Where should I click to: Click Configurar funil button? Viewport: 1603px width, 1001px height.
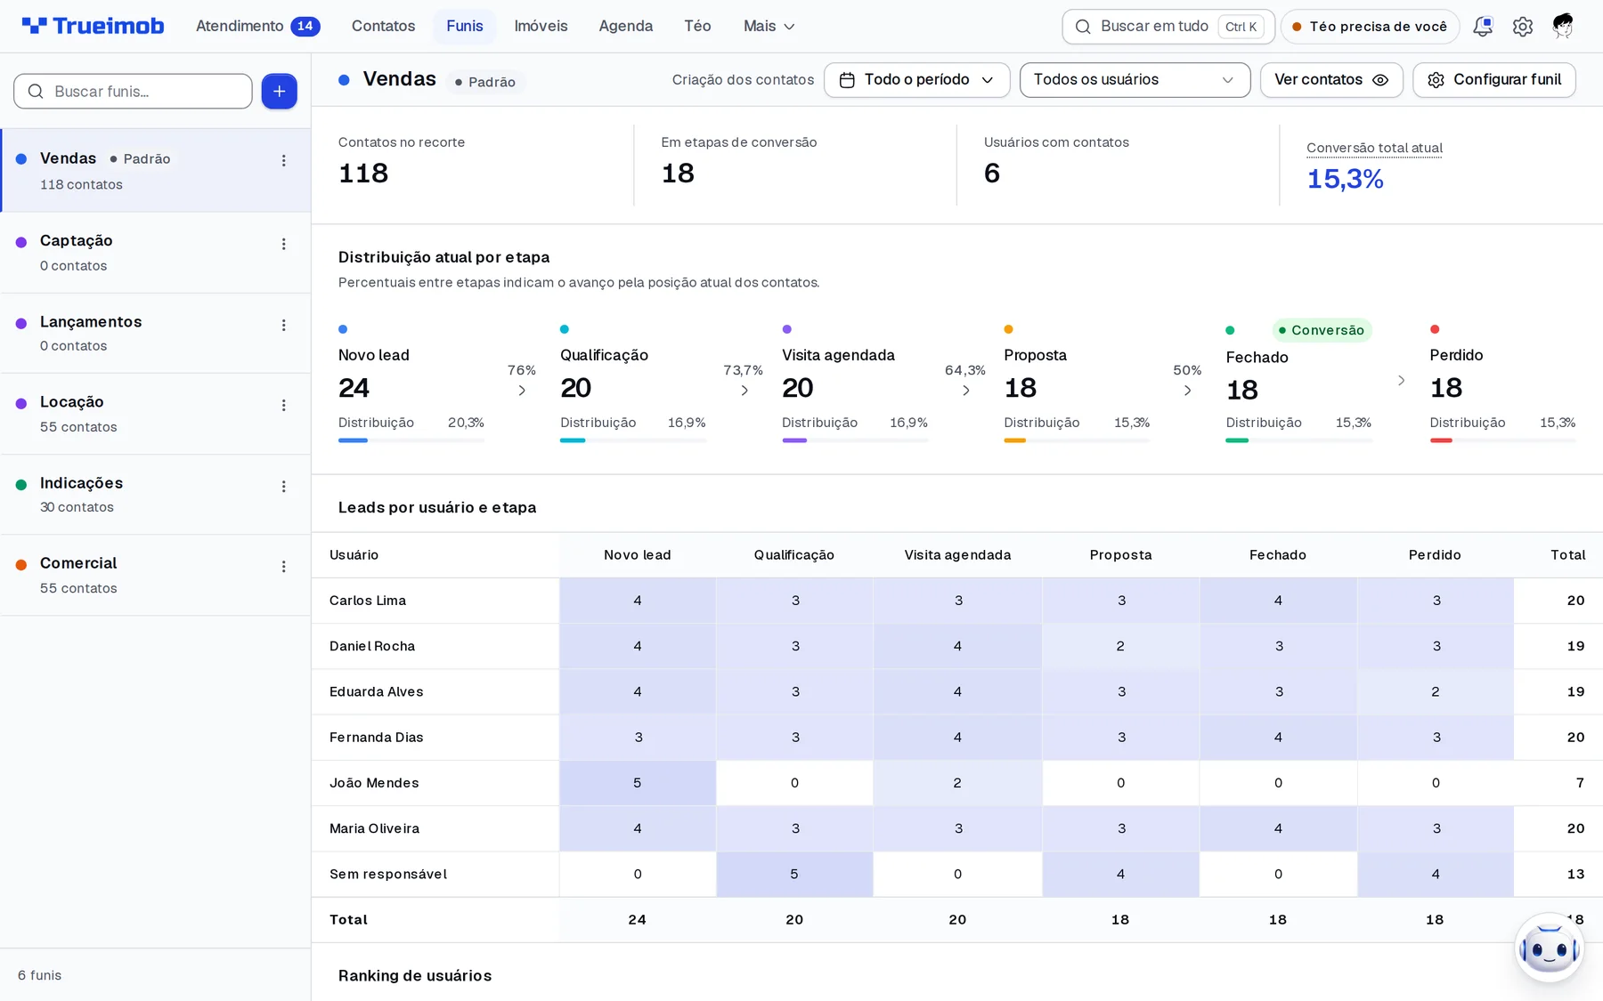pos(1494,80)
